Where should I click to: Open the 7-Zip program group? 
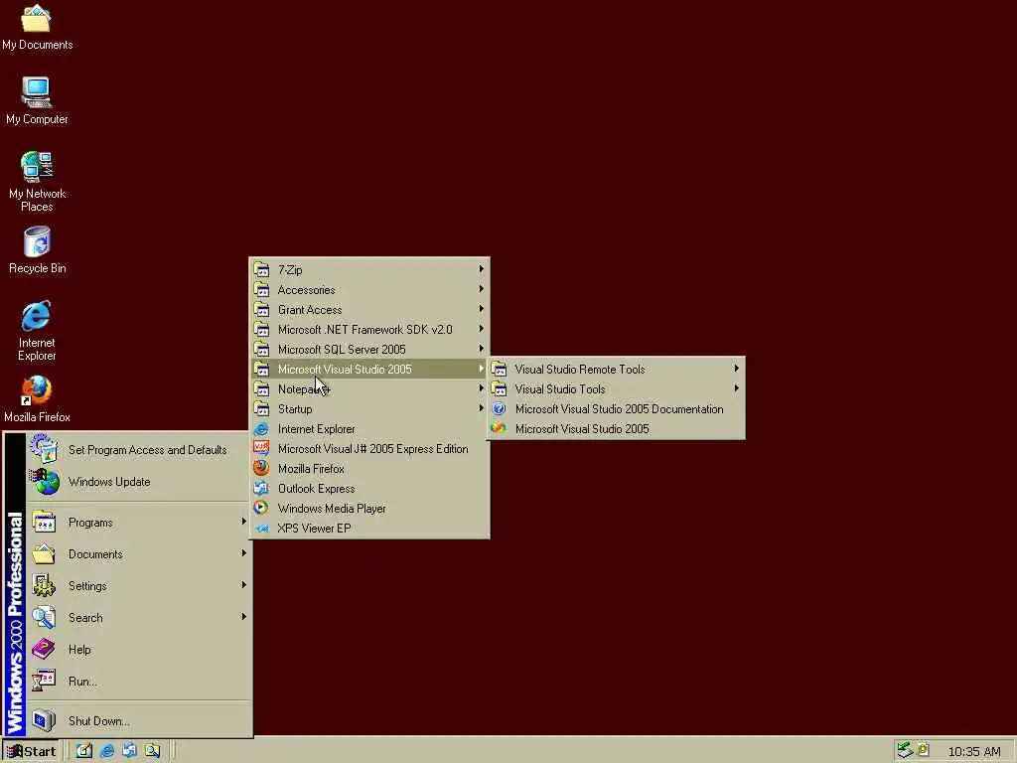pyautogui.click(x=369, y=270)
